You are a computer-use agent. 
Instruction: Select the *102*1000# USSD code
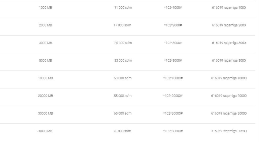point(173,8)
